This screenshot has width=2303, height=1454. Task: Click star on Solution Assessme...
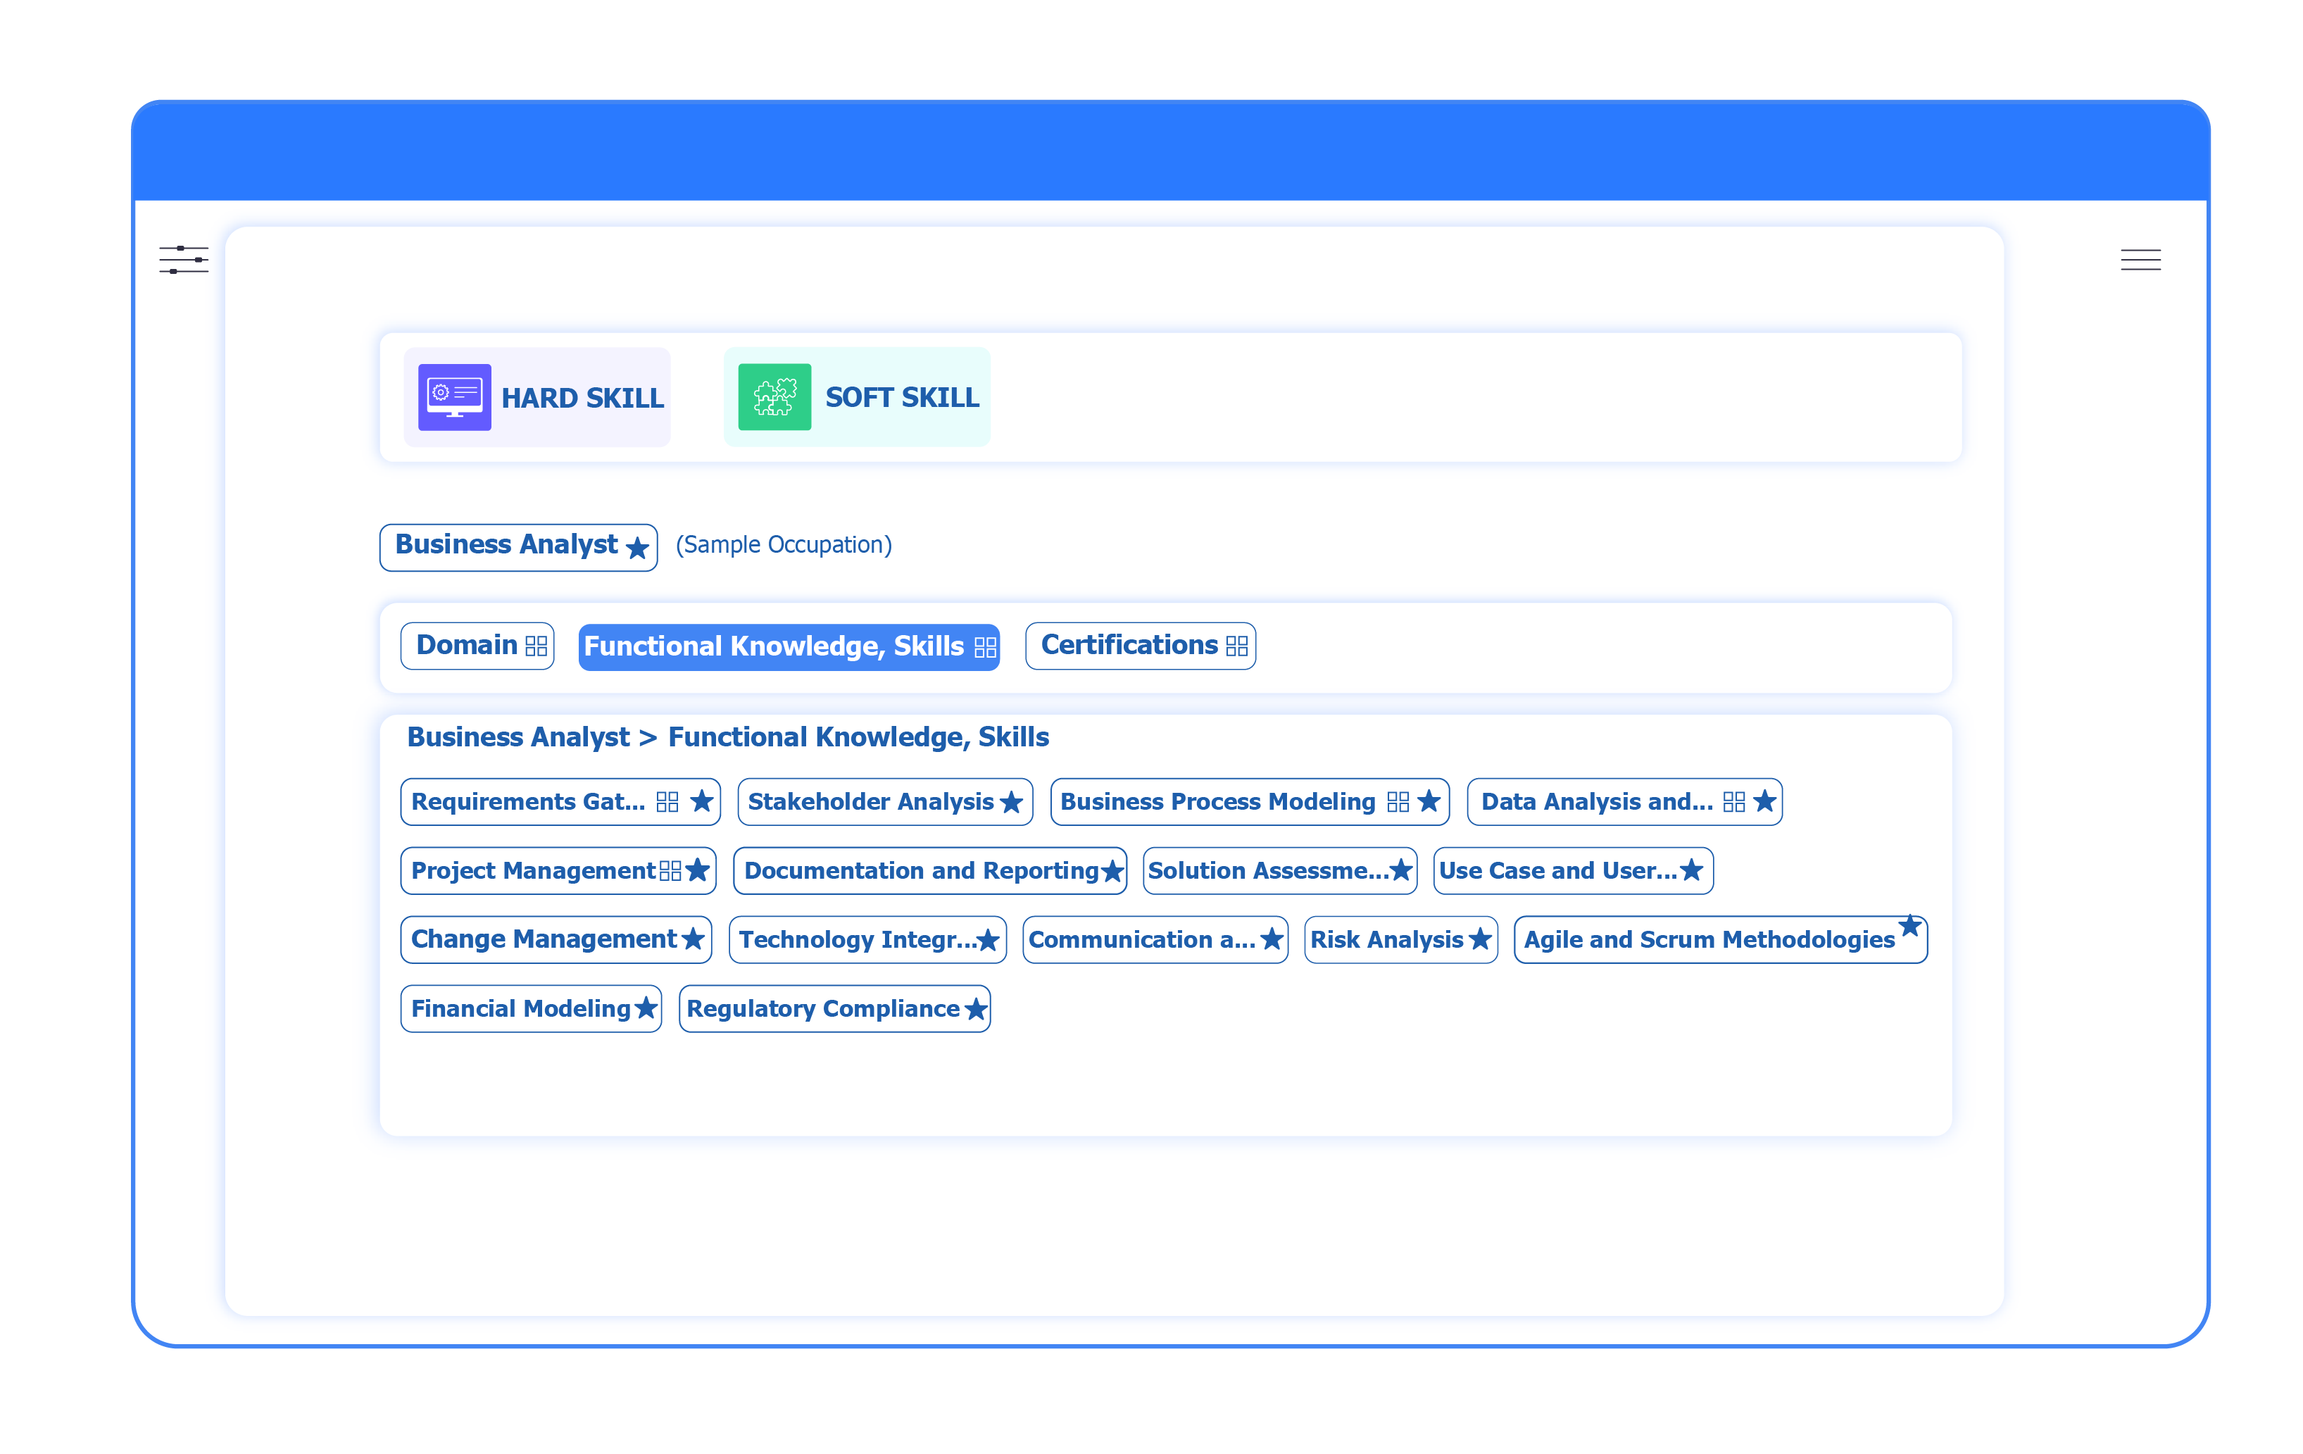1401,870
